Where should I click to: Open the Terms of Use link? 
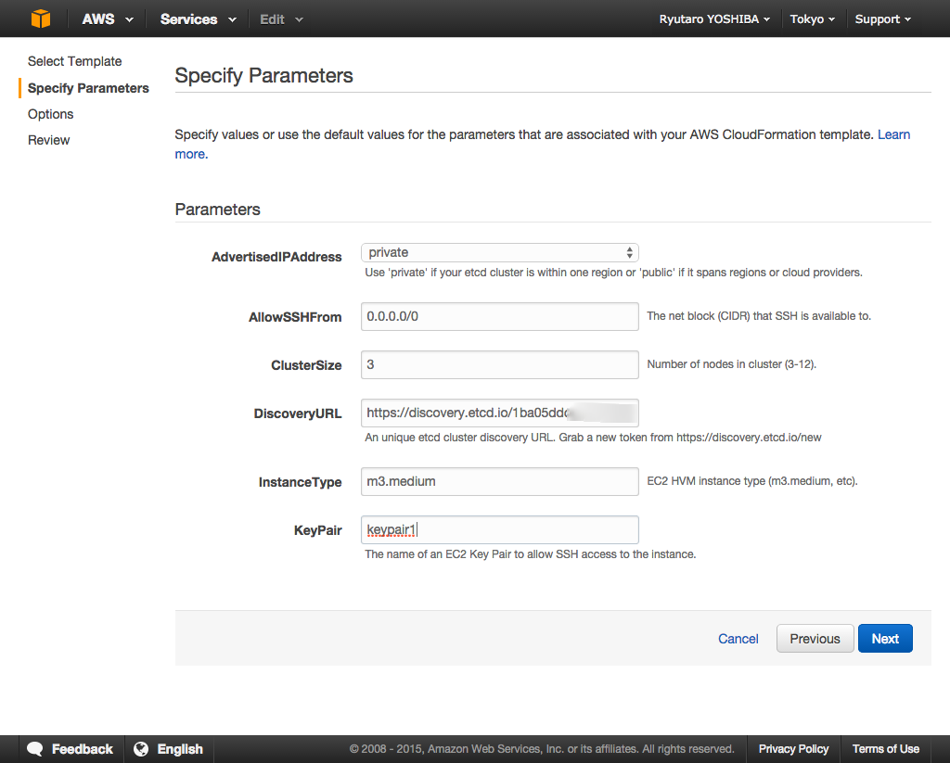pos(886,749)
